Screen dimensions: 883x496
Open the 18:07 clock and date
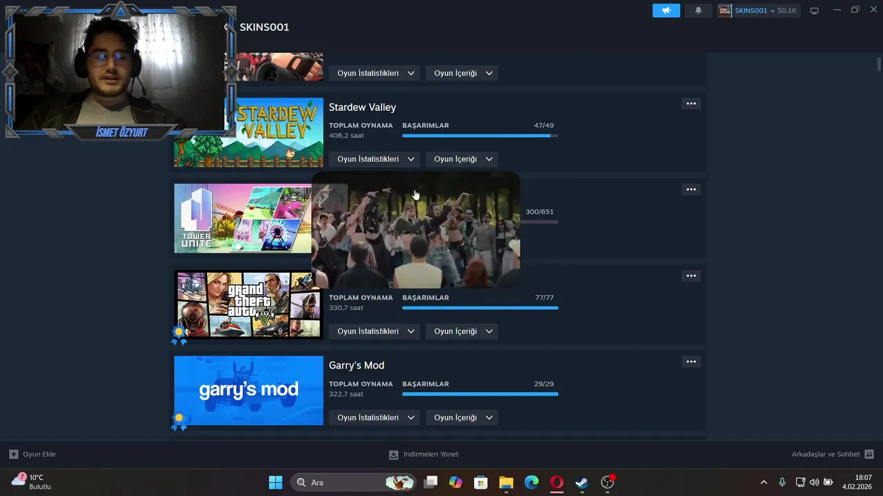[x=857, y=482]
